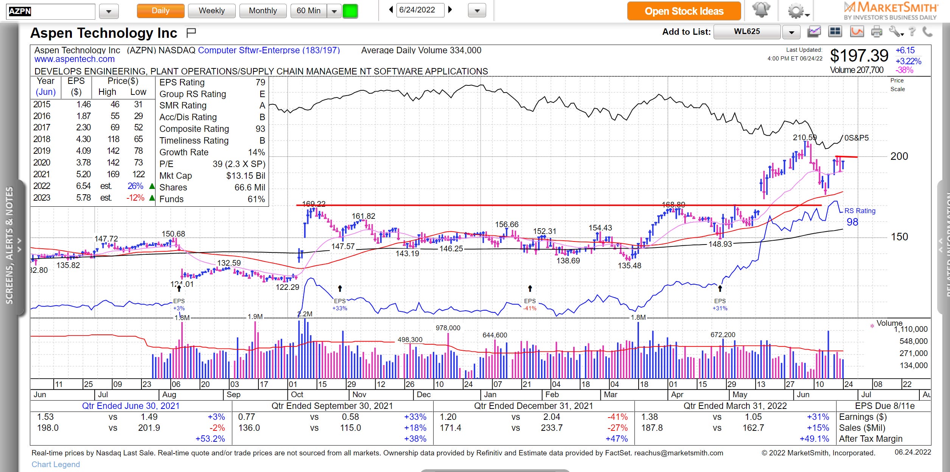Click the phone contact icon

pyautogui.click(x=927, y=32)
